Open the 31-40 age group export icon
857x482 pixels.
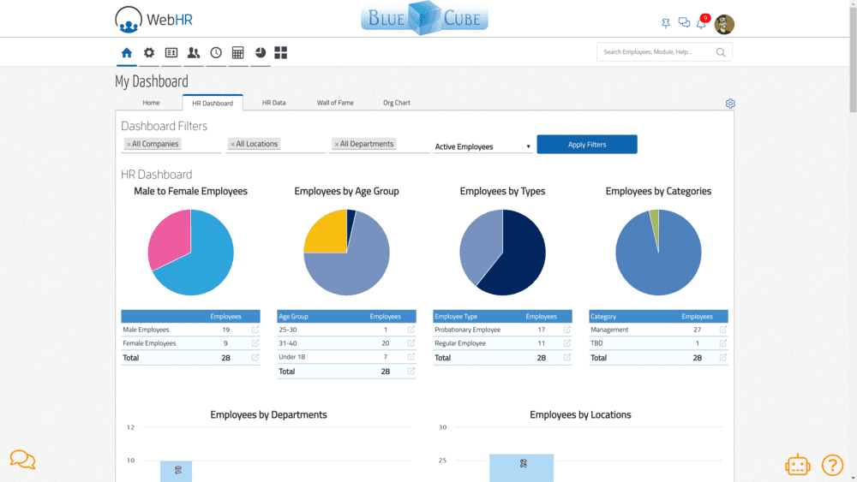coord(411,343)
